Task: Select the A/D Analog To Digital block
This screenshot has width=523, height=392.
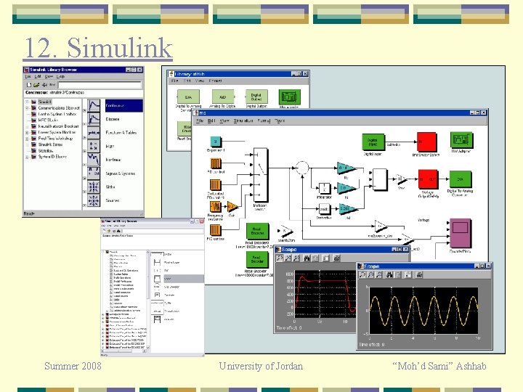Action: (223, 97)
